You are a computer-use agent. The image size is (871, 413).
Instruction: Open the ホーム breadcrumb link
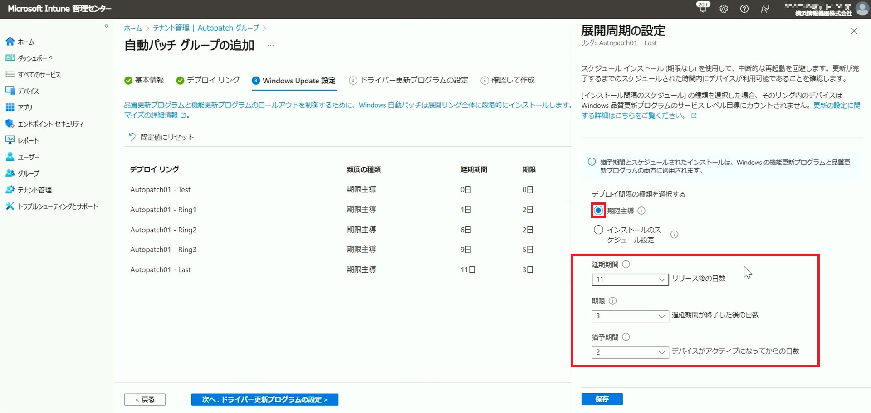tap(133, 28)
